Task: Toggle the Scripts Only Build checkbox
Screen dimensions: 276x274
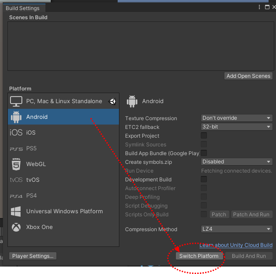Action: pos(204,214)
